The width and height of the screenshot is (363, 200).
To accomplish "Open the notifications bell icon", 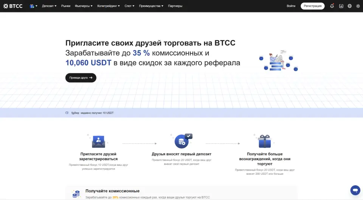I will pos(332,6).
